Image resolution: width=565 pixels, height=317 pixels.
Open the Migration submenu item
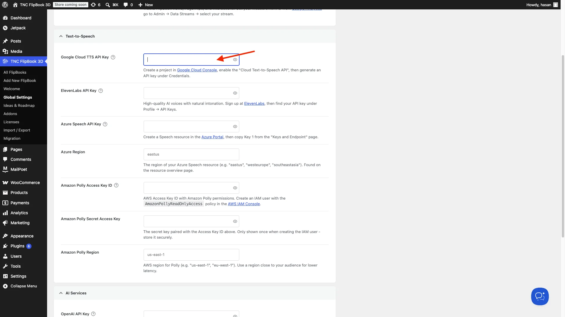click(12, 138)
